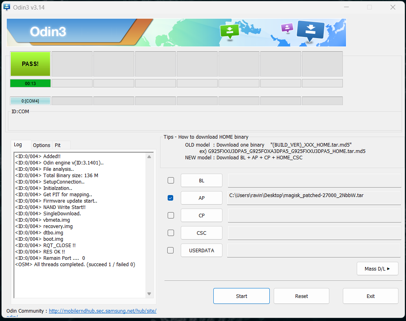The height and width of the screenshot is (321, 406).
Task: Click the 0:[COM4] port box
Action: click(x=30, y=101)
